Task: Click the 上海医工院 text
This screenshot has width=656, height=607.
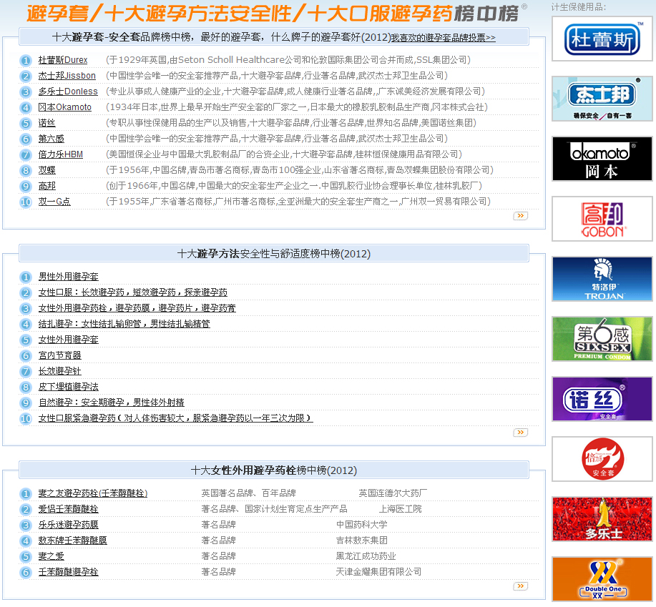Action: [401, 509]
